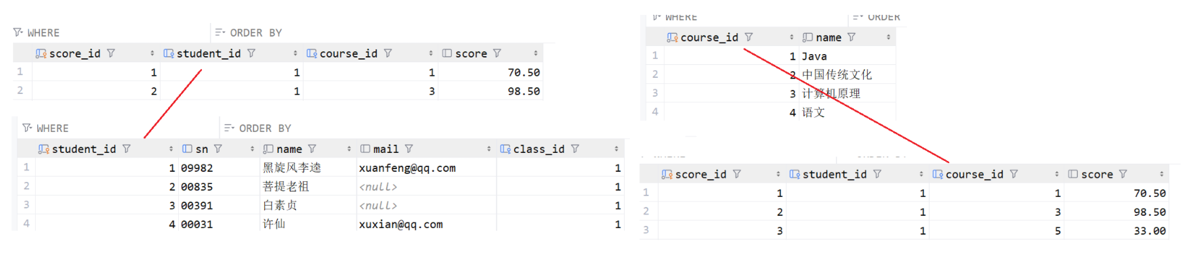
Task: Filter course_id column in course table
Action: [x=749, y=37]
